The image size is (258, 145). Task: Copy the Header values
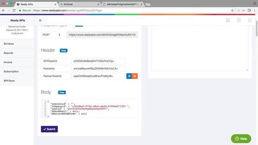pos(64,50)
